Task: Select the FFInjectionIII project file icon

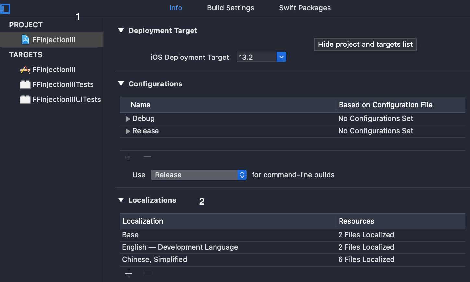Action: point(25,40)
